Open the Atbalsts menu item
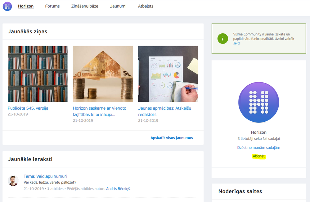 146,6
